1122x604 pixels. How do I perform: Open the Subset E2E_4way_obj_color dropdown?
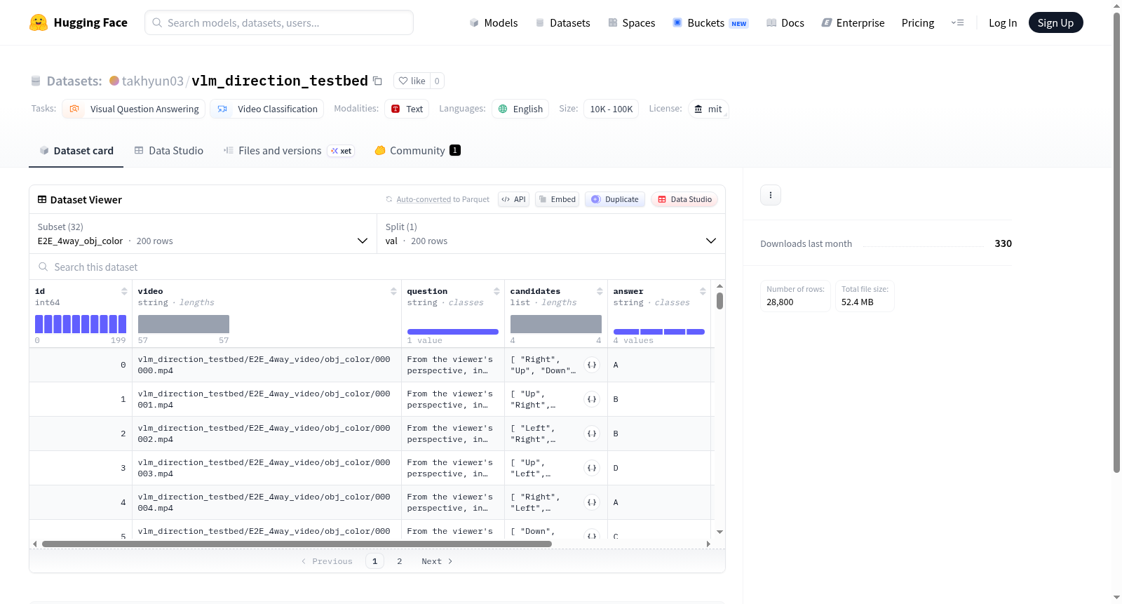[203, 234]
